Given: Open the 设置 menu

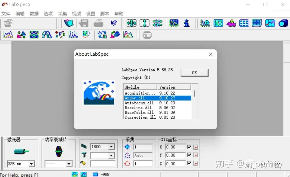Looking at the screenshot, I should (91, 13).
